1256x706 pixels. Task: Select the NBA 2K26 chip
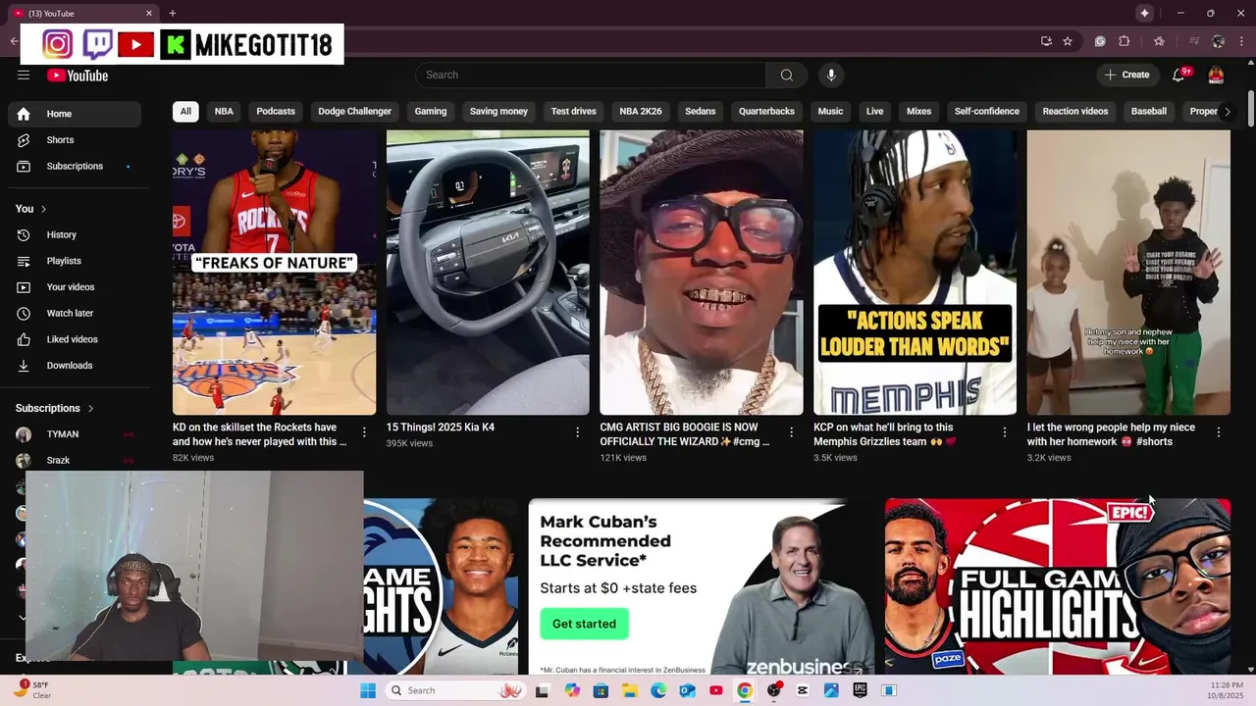click(x=641, y=112)
